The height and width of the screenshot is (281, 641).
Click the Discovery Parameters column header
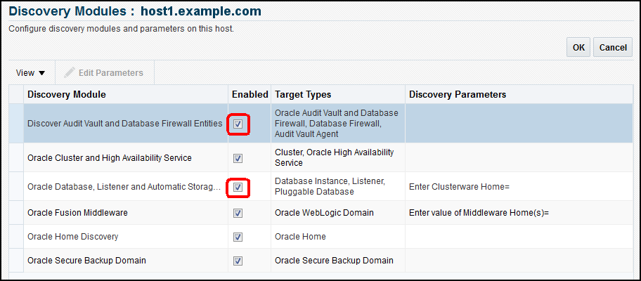tap(458, 94)
